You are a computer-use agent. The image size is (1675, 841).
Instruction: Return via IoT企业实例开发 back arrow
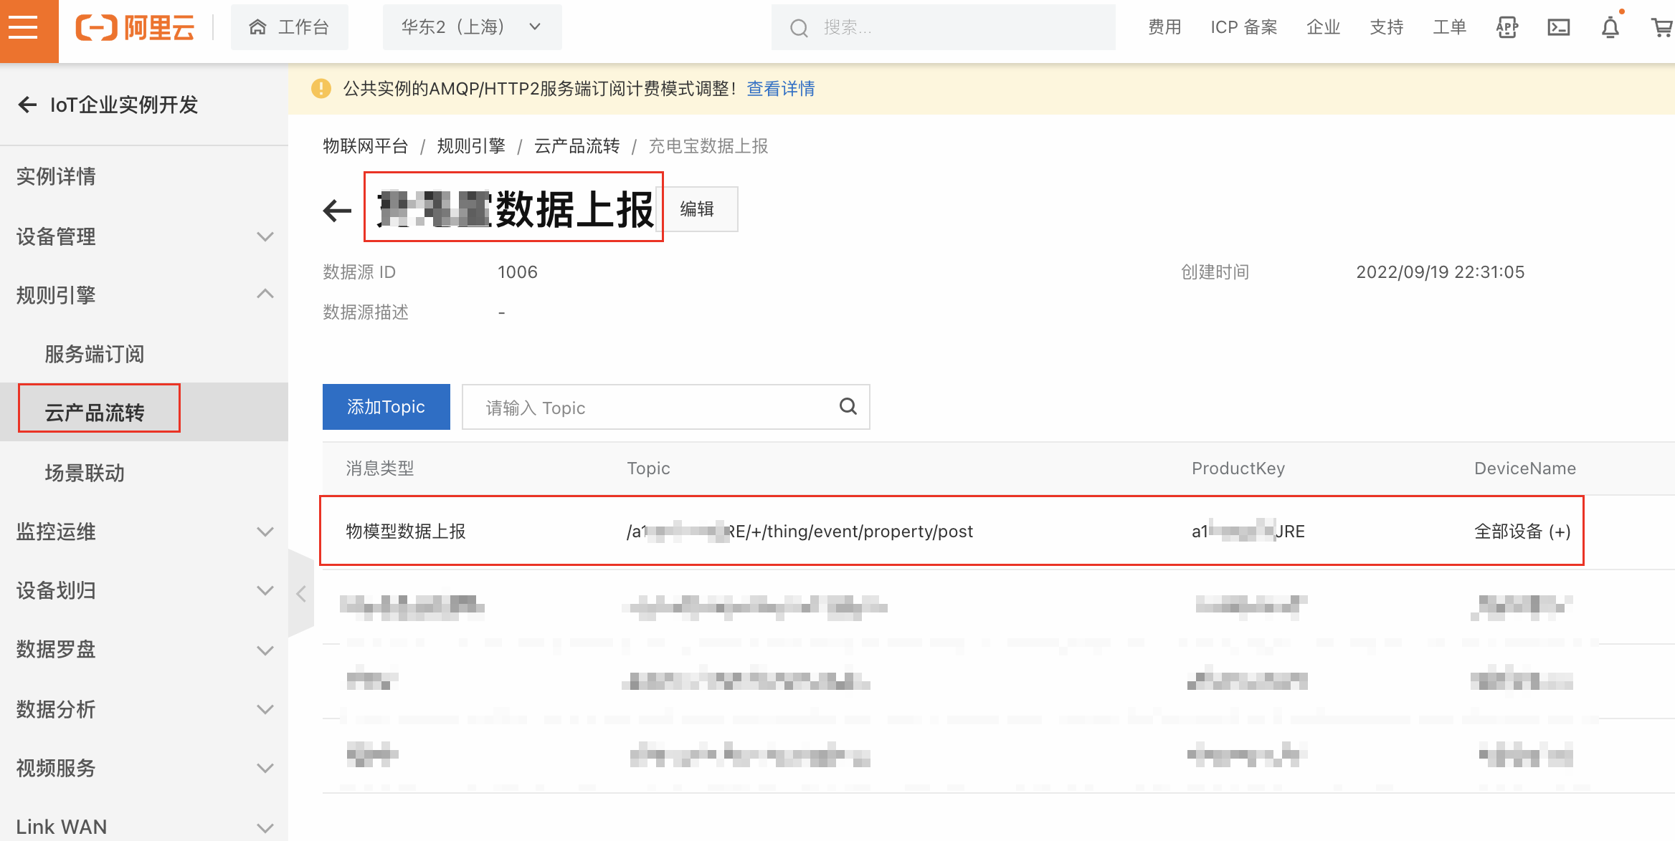(x=27, y=105)
